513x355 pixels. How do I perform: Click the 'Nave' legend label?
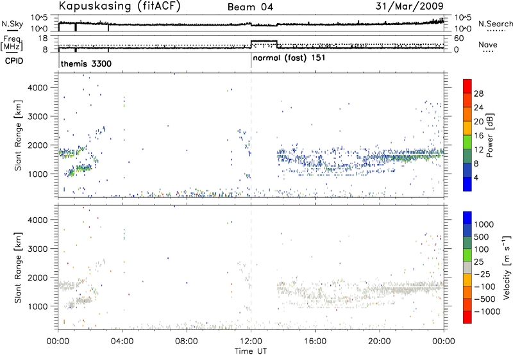(488, 44)
